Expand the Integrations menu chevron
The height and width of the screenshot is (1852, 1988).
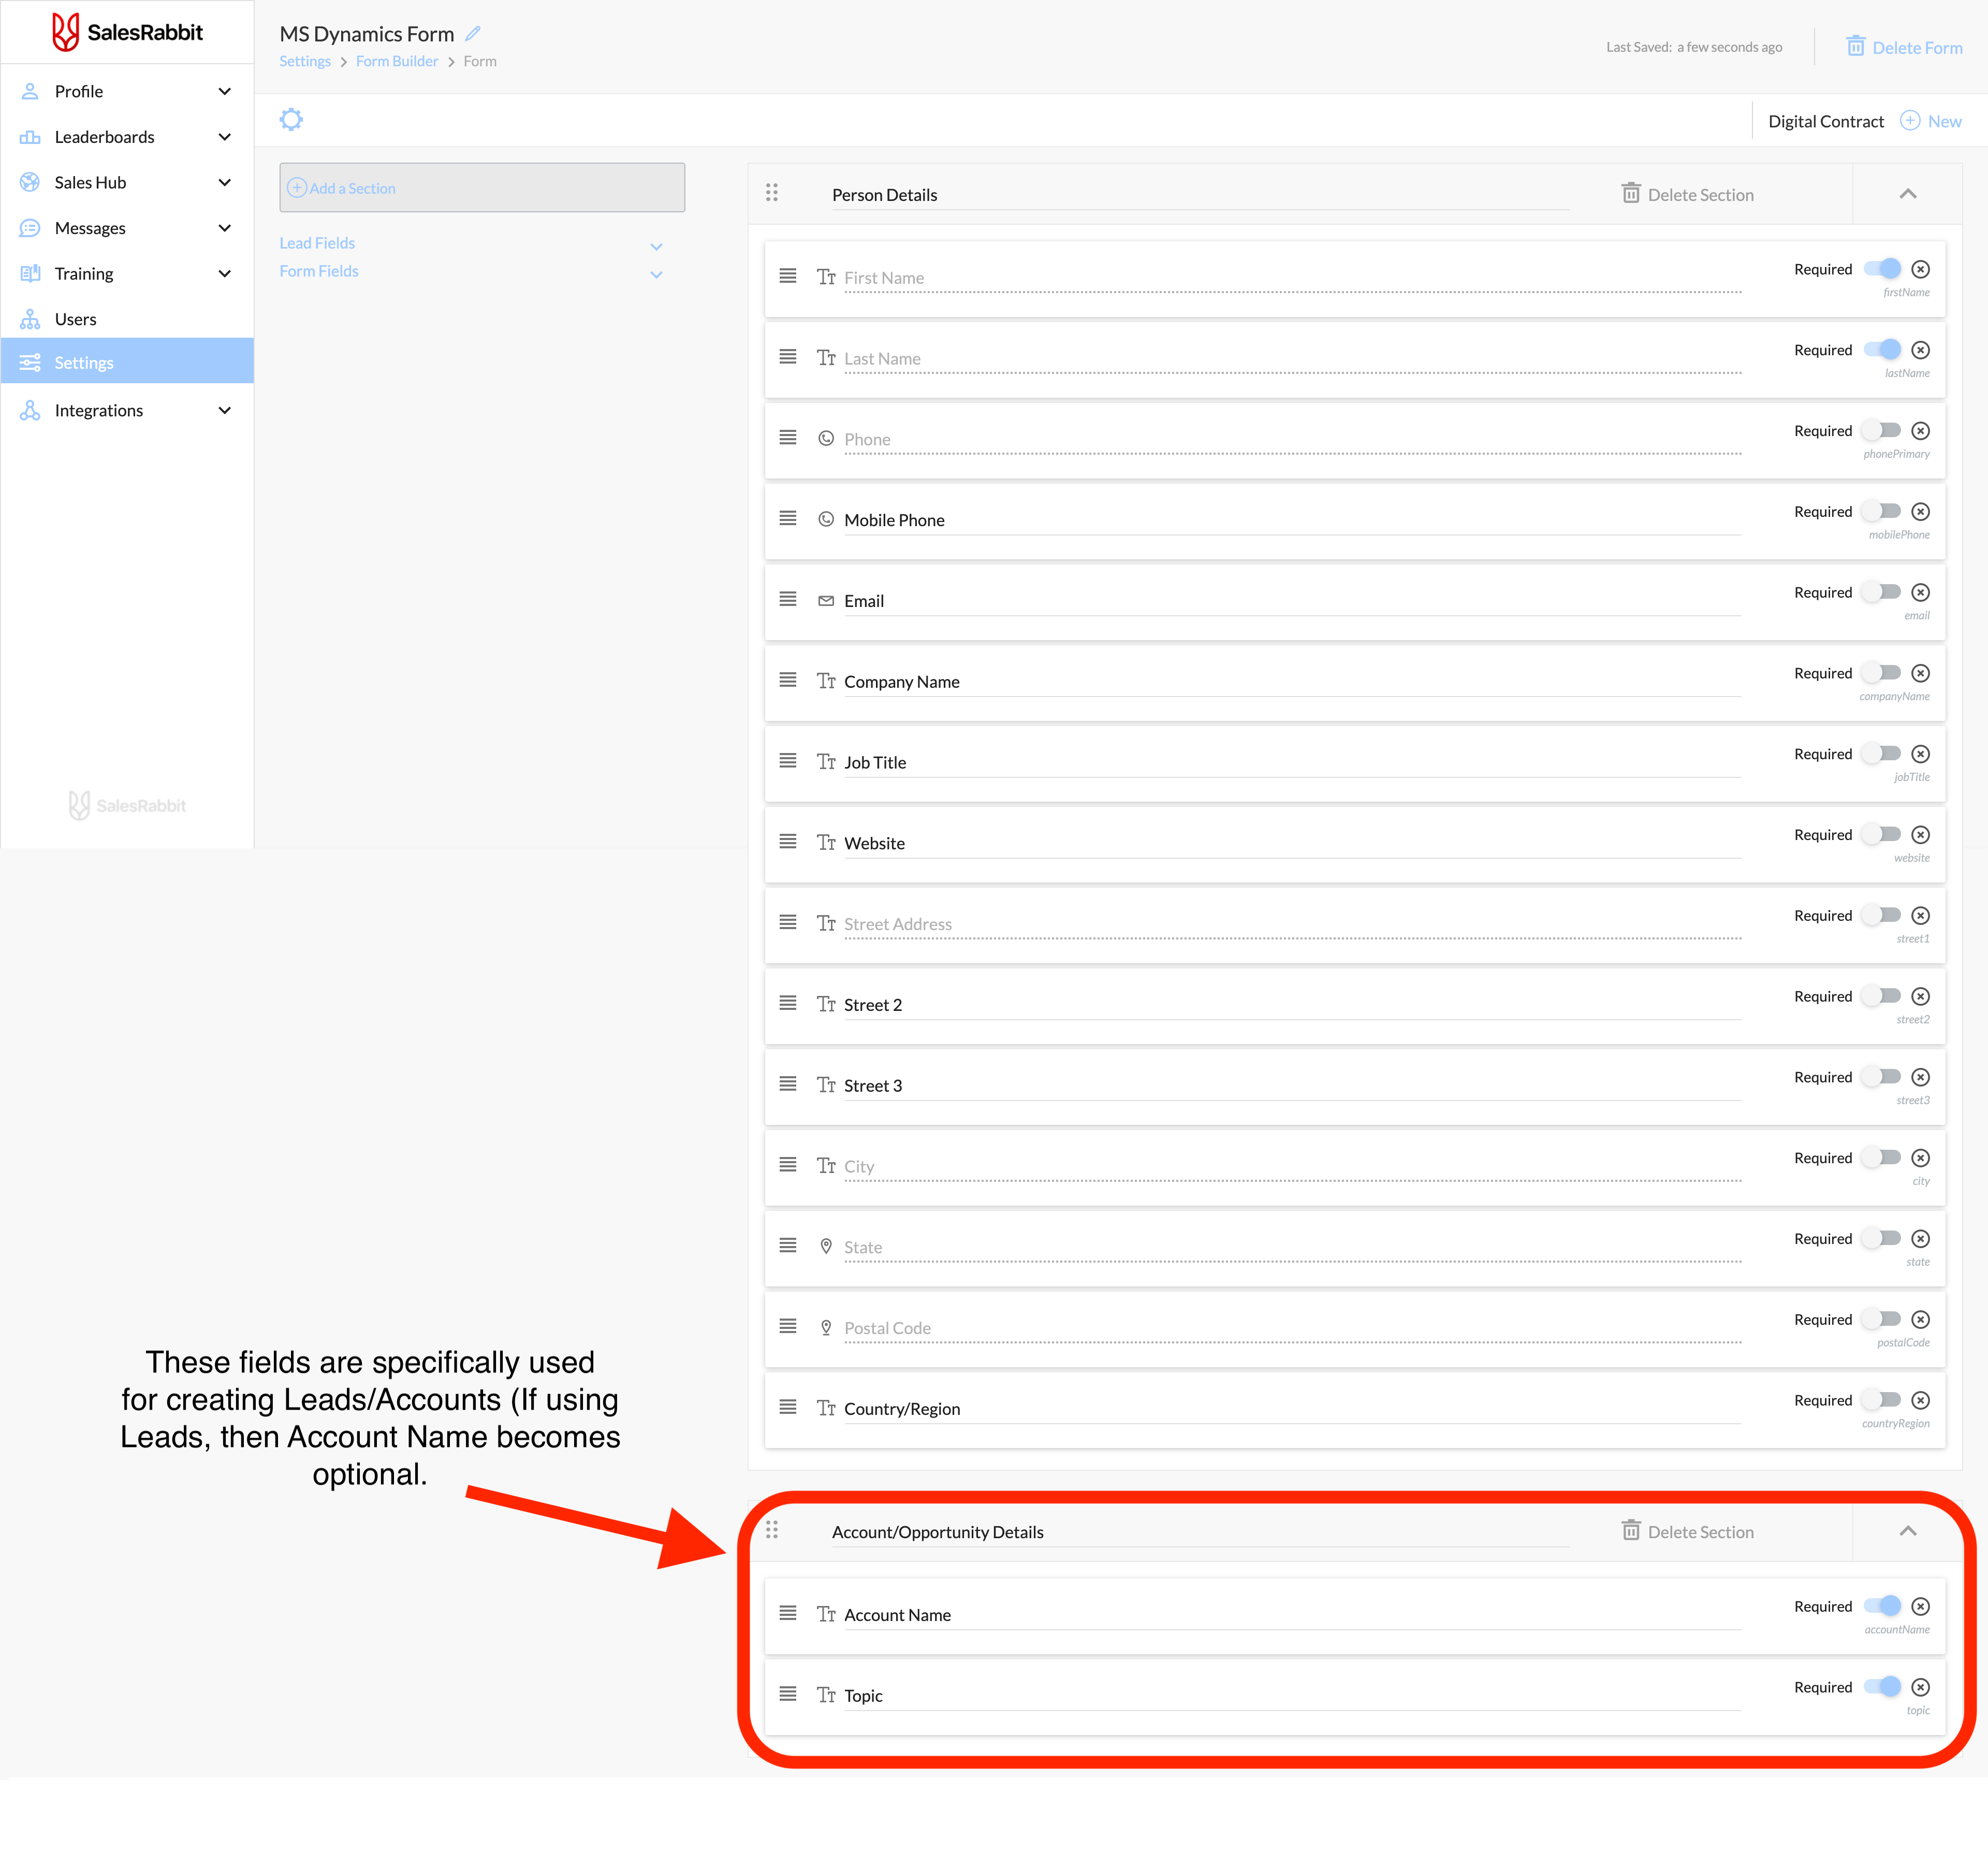[225, 410]
